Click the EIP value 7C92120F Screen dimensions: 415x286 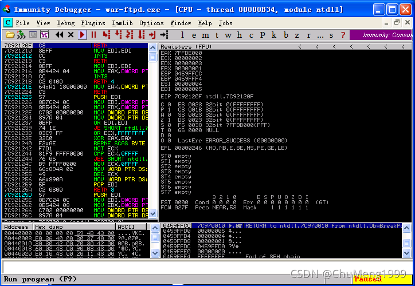coord(188,97)
